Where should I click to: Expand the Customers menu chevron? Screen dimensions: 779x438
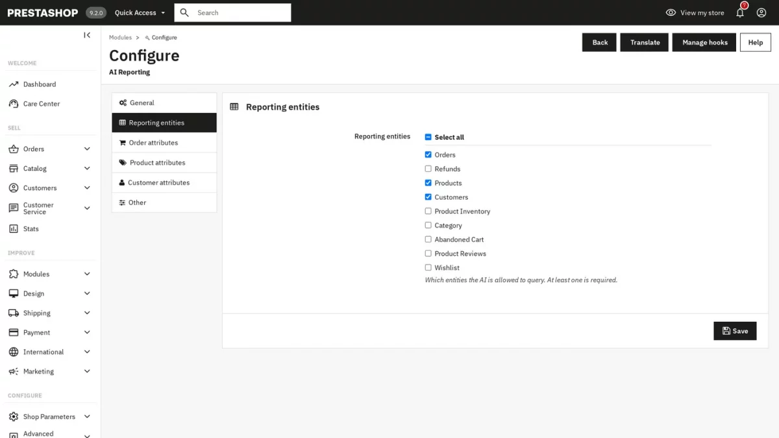(x=87, y=188)
